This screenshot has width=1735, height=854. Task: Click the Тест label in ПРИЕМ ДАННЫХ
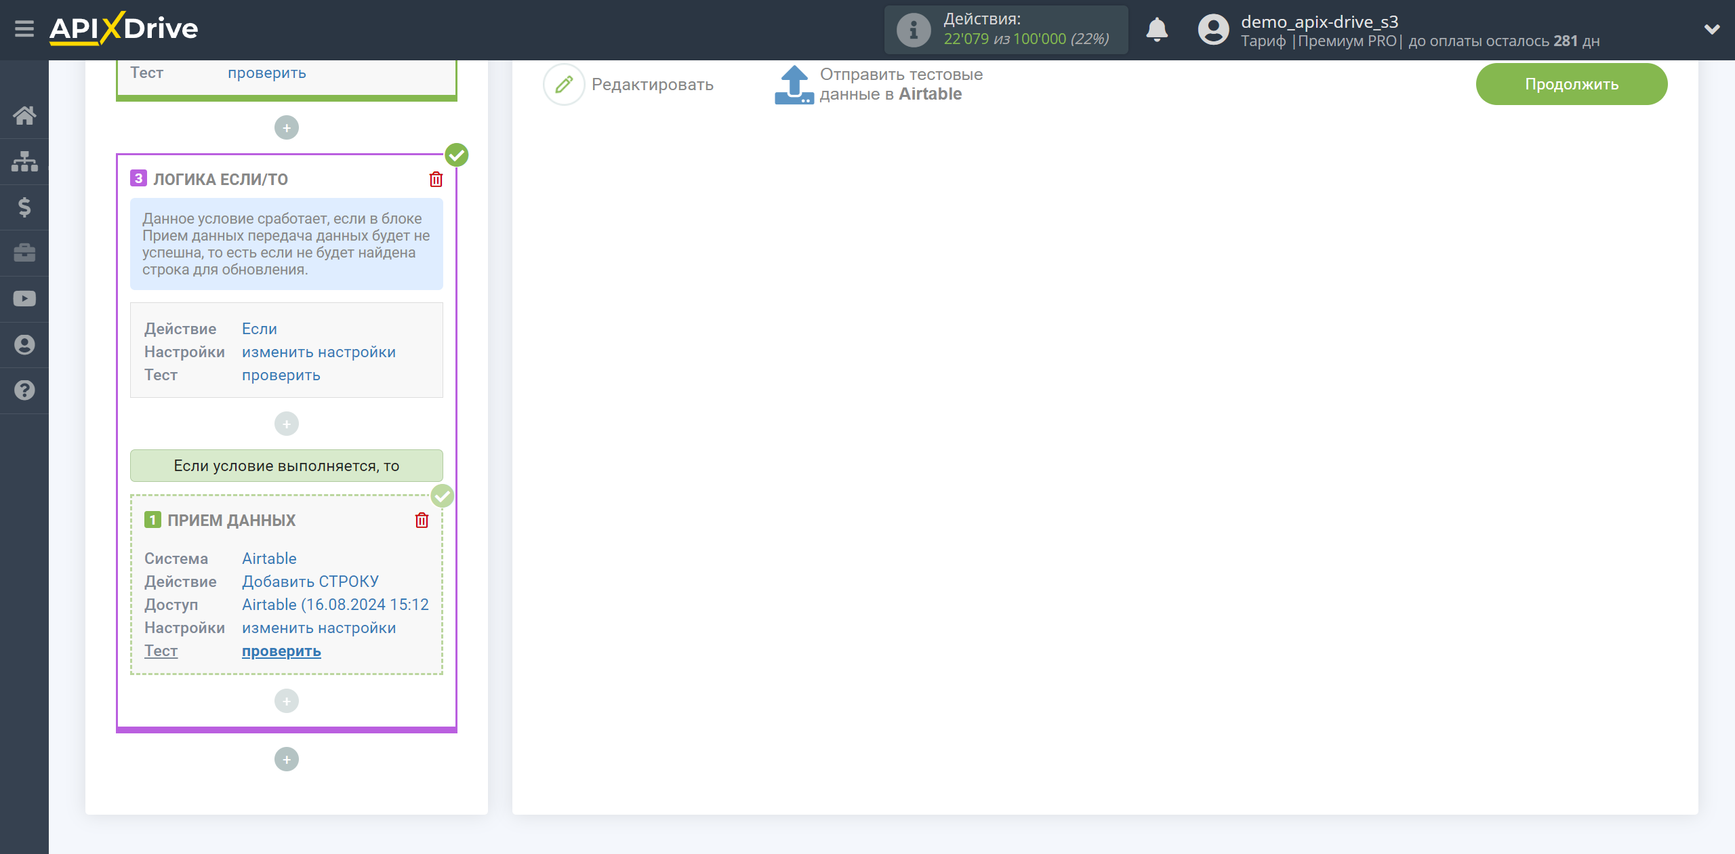click(x=161, y=651)
